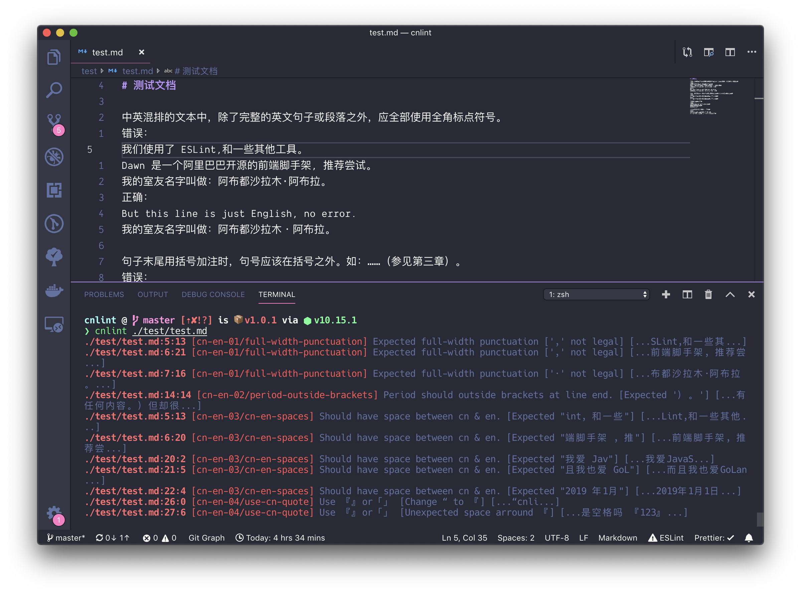Open the Remote Explorer icon
The width and height of the screenshot is (801, 594).
pyautogui.click(x=54, y=324)
